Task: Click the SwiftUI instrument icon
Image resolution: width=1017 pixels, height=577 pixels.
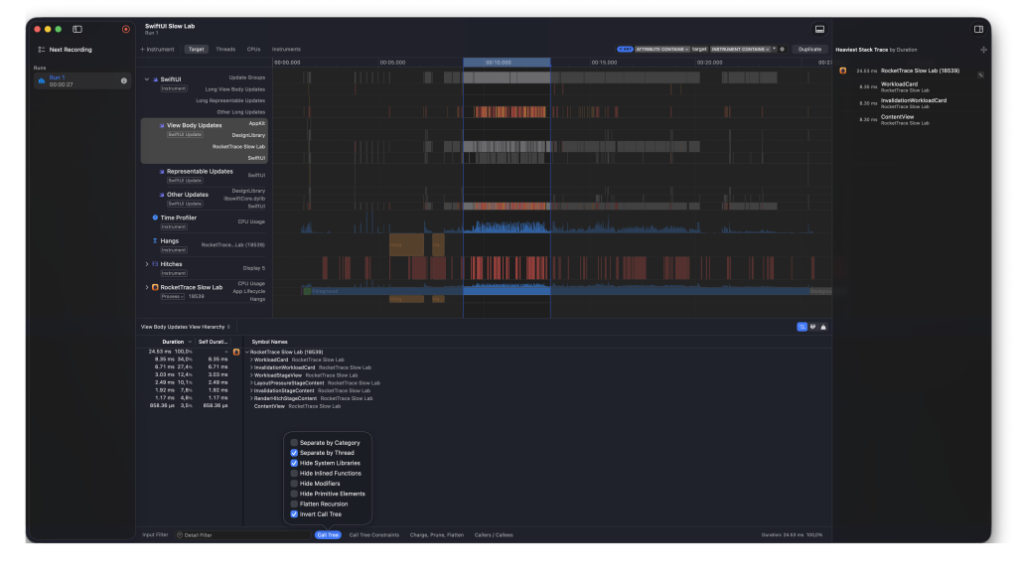Action: pyautogui.click(x=155, y=79)
